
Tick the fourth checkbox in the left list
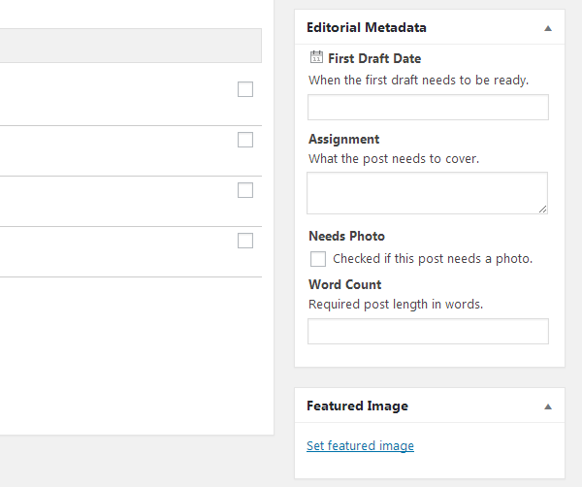[245, 241]
